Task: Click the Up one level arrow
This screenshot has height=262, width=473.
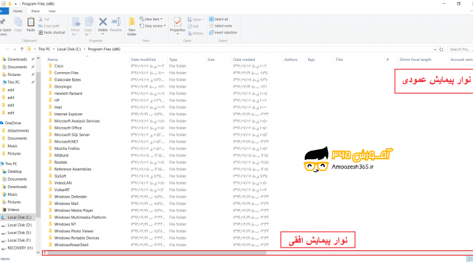Action: pyautogui.click(x=22, y=49)
